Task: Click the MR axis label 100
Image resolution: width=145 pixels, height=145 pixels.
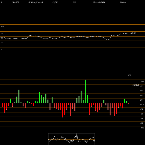Action: pos(142,81)
